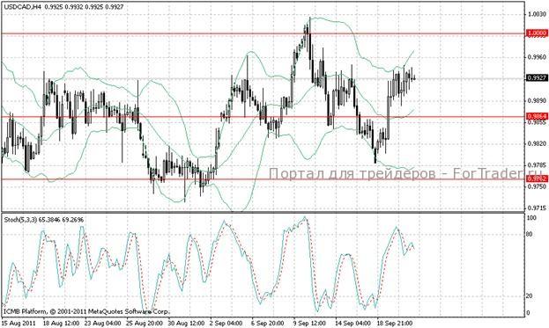Viewport: 549px width, 328px height.
Task: Click the 0.9785 price axis value
Action: (x=537, y=164)
